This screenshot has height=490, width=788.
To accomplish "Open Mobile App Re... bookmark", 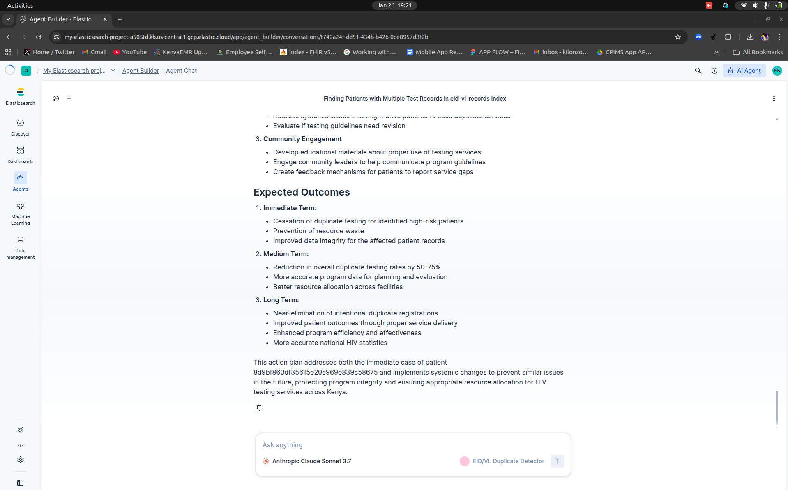I will (435, 52).
